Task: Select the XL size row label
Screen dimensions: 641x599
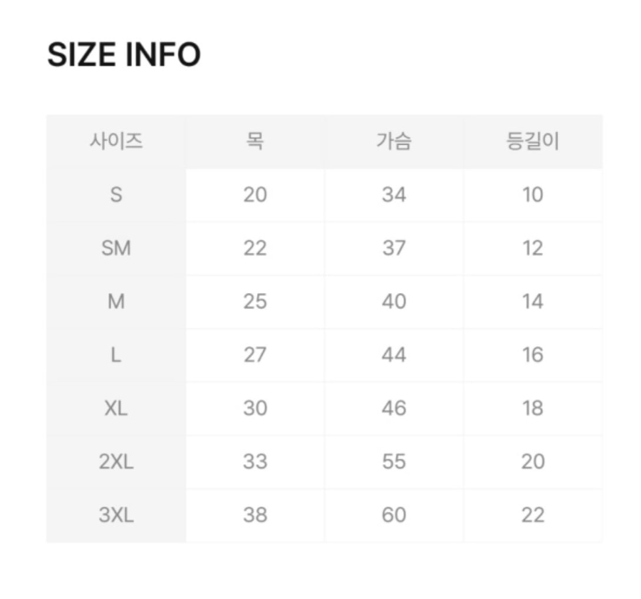Action: point(116,408)
